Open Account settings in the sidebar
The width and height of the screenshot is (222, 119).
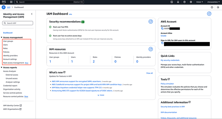pos(10,59)
